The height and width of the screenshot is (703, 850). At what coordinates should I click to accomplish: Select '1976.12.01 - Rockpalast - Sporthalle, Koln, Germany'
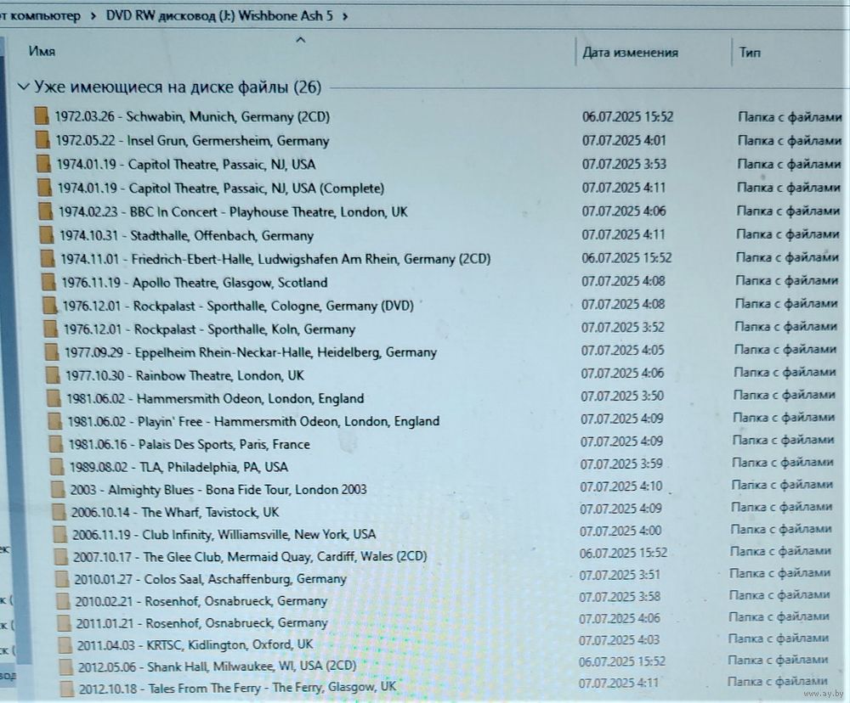209,329
